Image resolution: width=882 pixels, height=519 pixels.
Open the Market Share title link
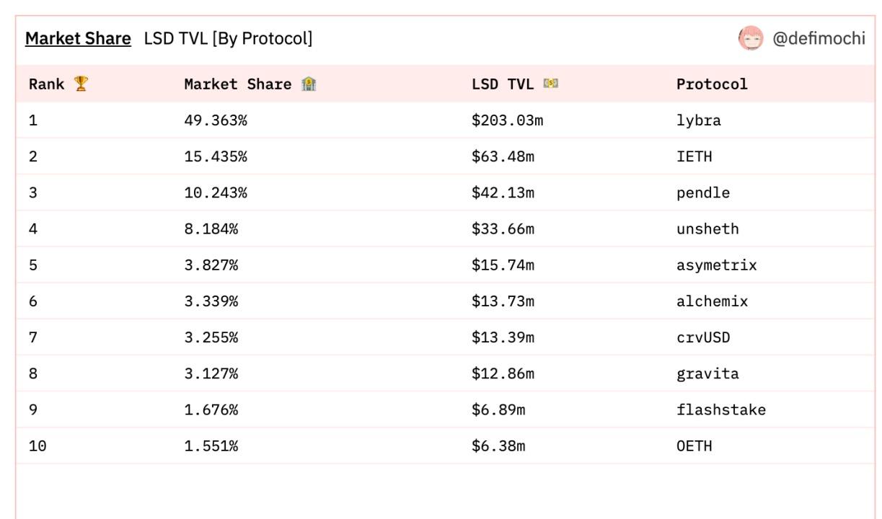click(x=78, y=38)
